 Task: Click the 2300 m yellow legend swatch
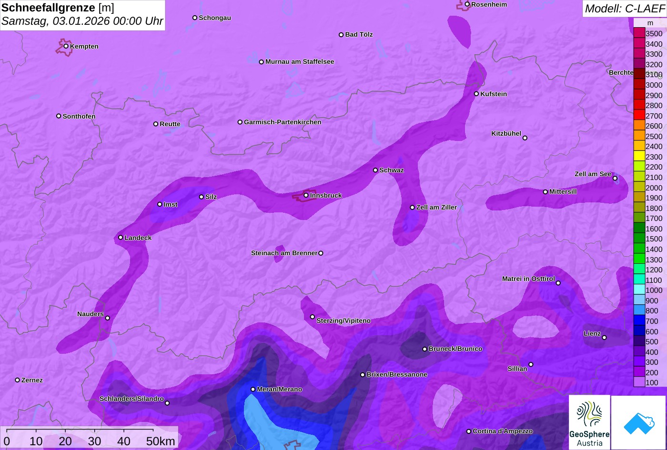click(x=639, y=157)
